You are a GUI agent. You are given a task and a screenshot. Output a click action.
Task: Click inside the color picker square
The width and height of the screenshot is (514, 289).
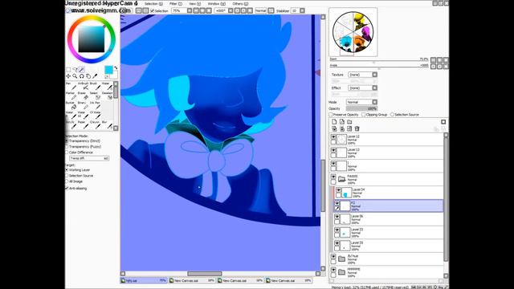point(91,39)
